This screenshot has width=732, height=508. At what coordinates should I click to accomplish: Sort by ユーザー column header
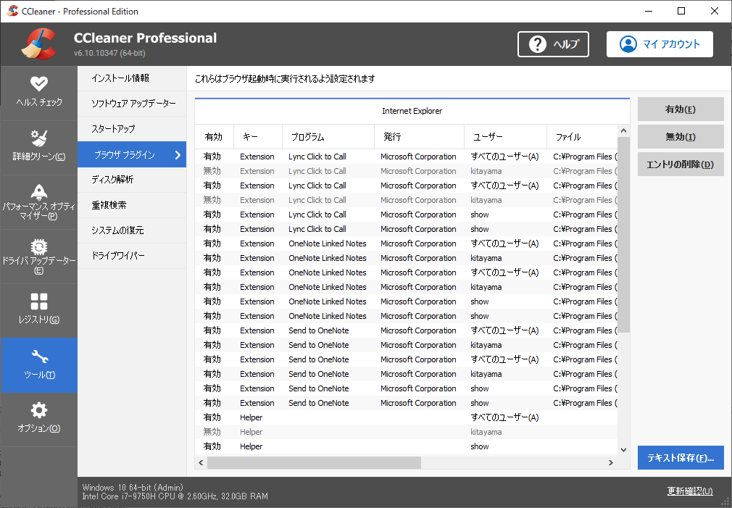point(505,137)
